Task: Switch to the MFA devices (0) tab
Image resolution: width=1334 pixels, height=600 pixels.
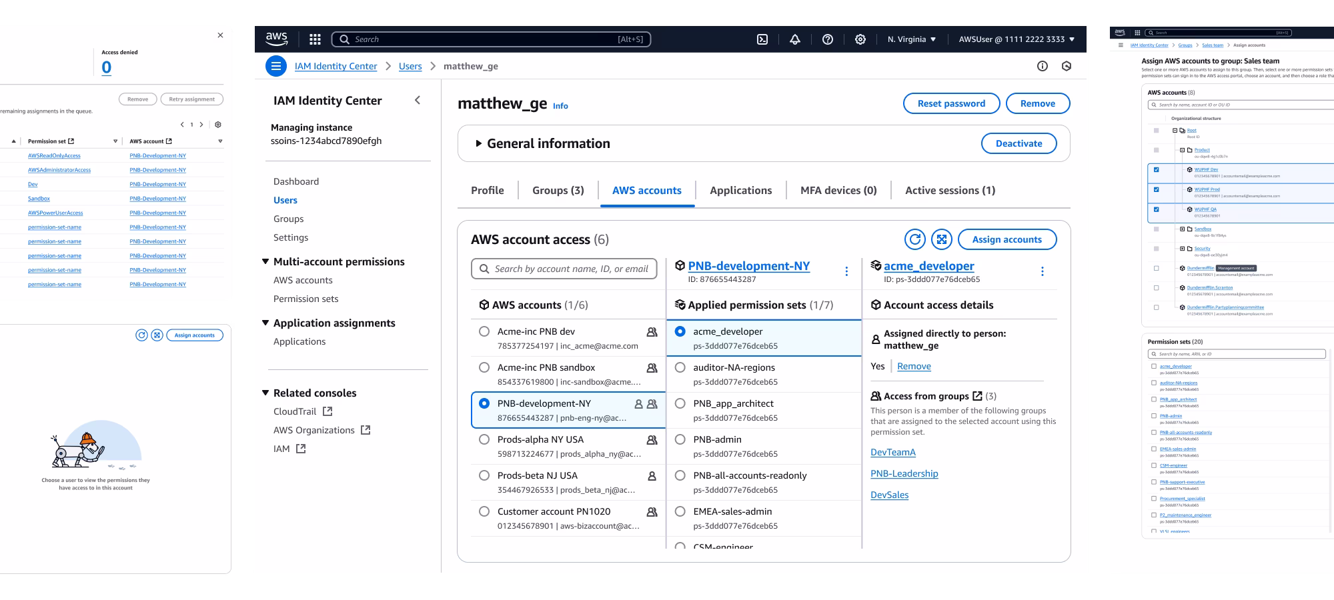Action: pyautogui.click(x=838, y=191)
